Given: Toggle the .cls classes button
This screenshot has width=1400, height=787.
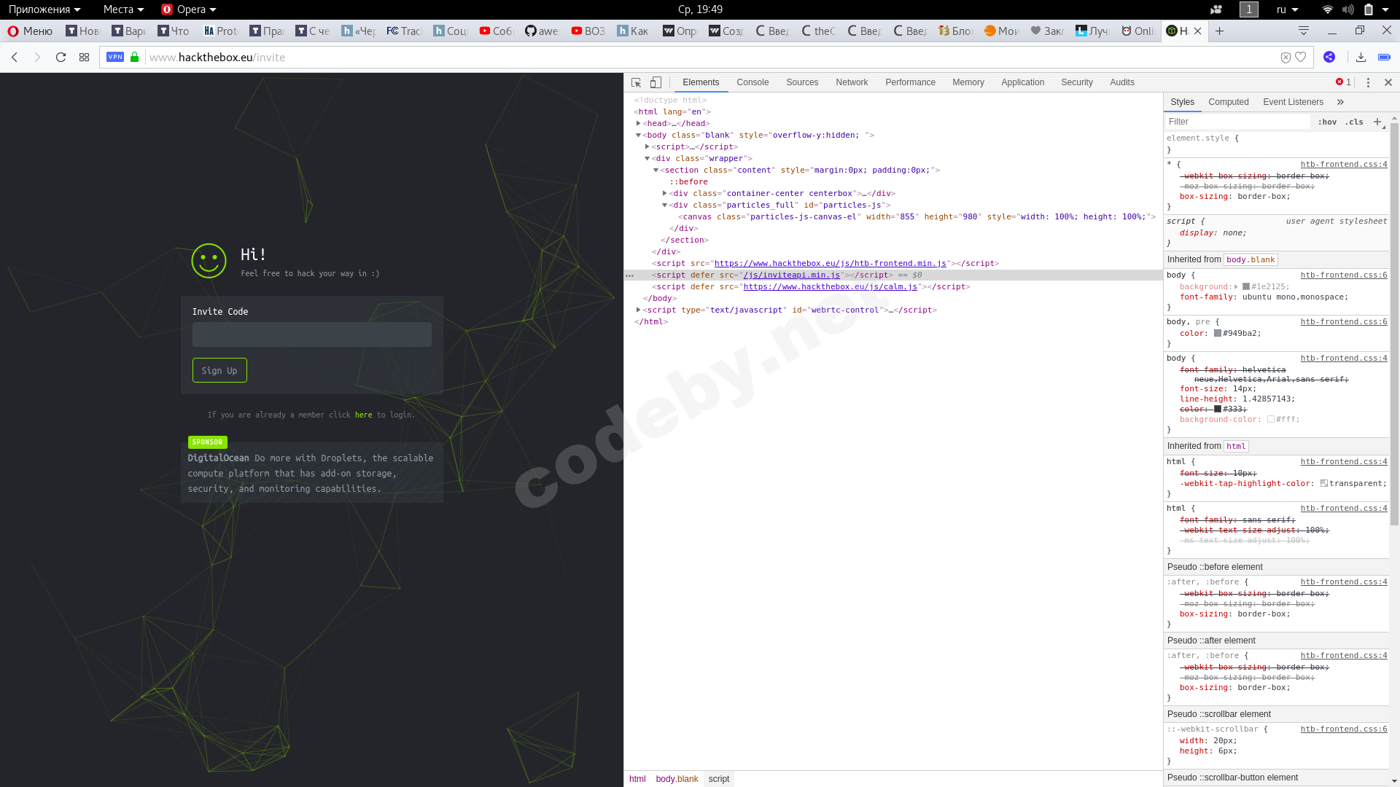Looking at the screenshot, I should click(1354, 122).
